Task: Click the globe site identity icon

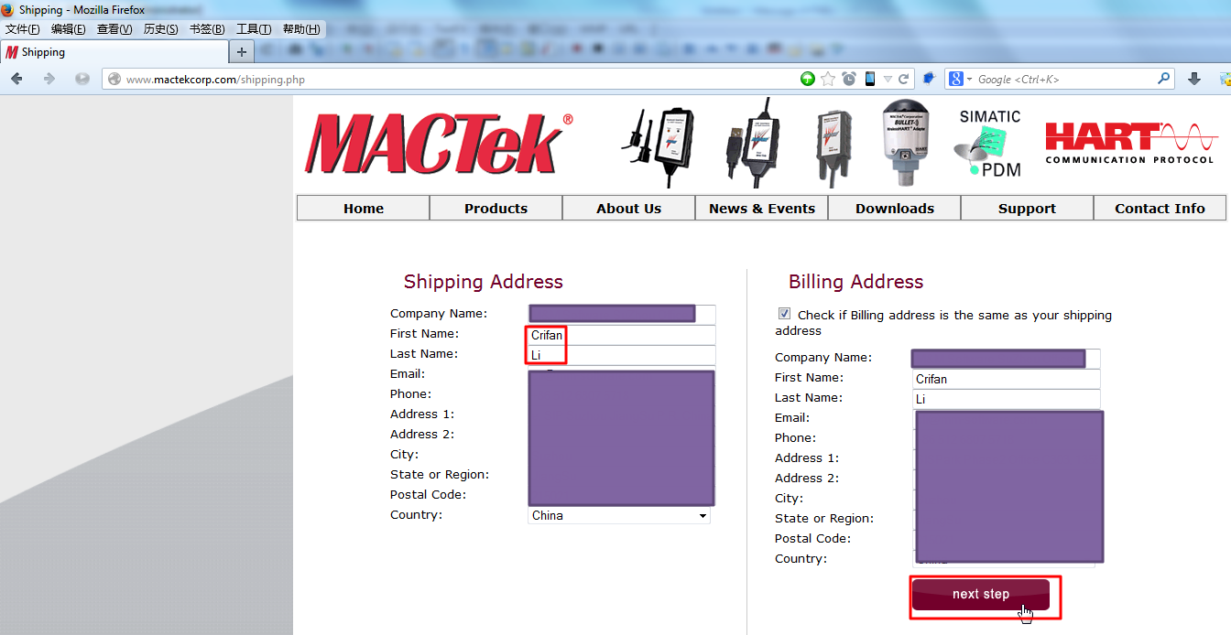Action: [x=114, y=80]
